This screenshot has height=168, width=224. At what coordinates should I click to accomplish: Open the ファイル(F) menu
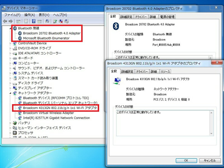click(12, 15)
